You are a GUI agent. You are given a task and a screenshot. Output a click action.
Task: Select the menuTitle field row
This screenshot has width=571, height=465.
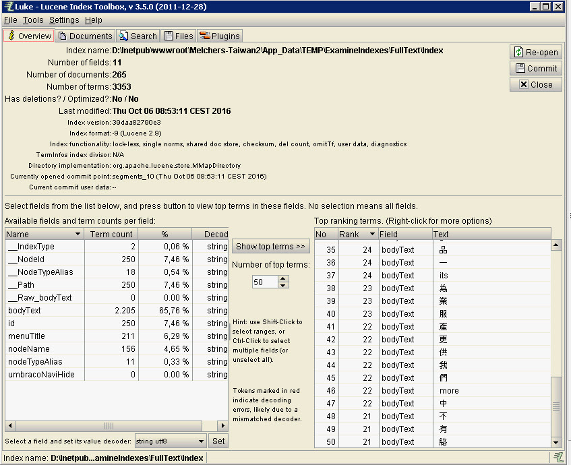point(117,336)
